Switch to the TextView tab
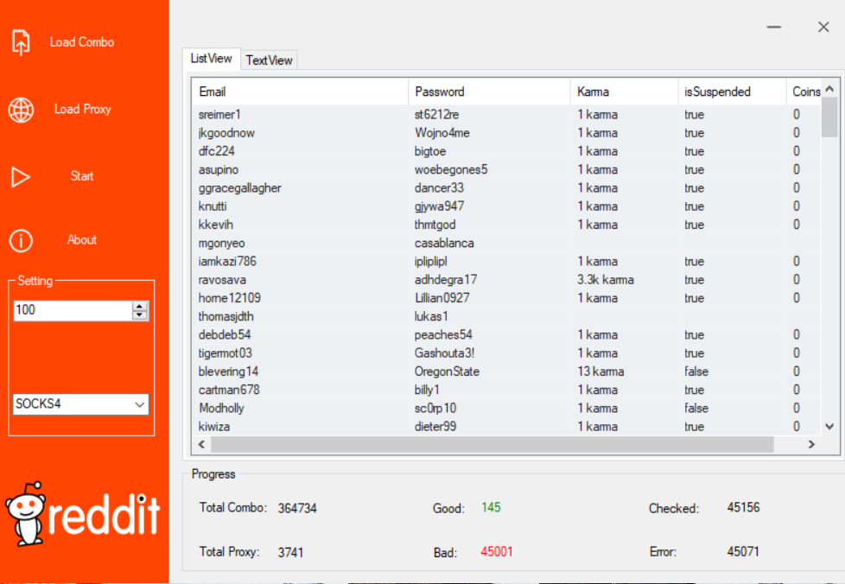The width and height of the screenshot is (845, 584). click(x=269, y=60)
